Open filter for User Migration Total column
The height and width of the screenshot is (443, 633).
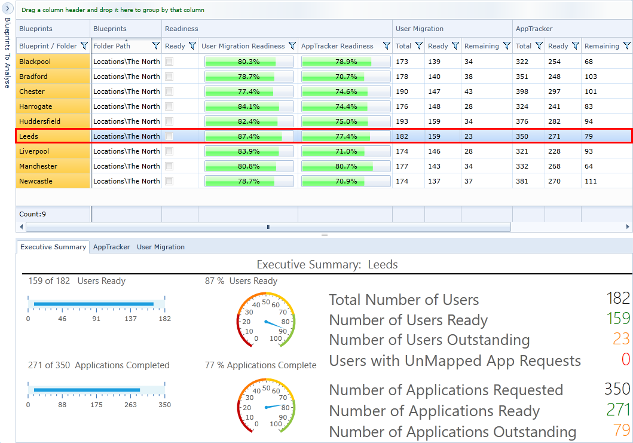[x=418, y=46]
